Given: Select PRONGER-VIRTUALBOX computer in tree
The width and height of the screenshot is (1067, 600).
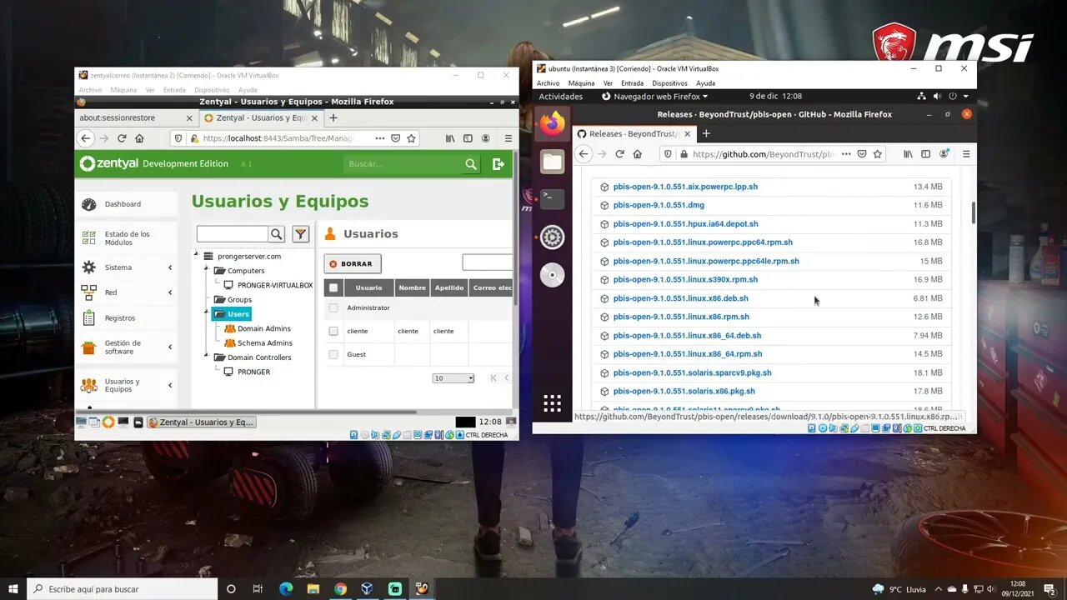Looking at the screenshot, I should (275, 285).
